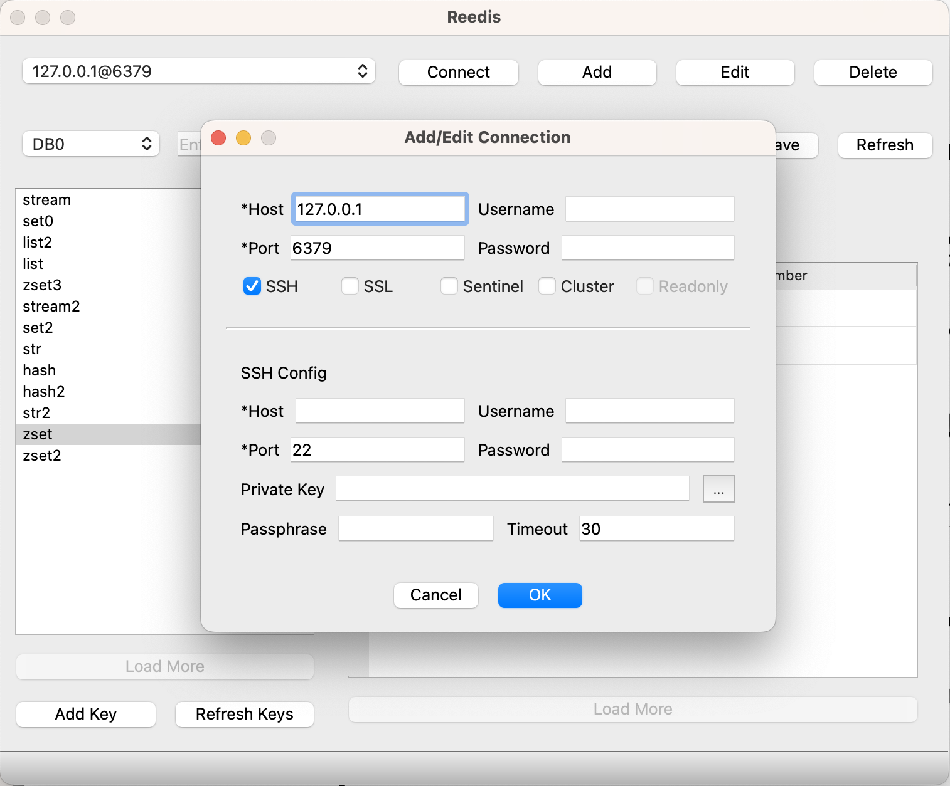Click the Private Key path field

[513, 488]
